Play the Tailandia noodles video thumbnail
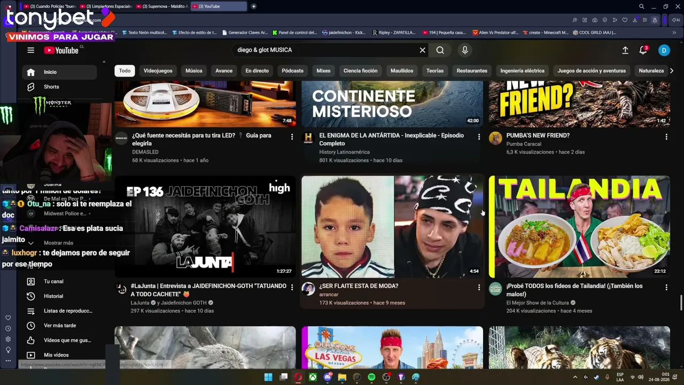 pos(579,227)
